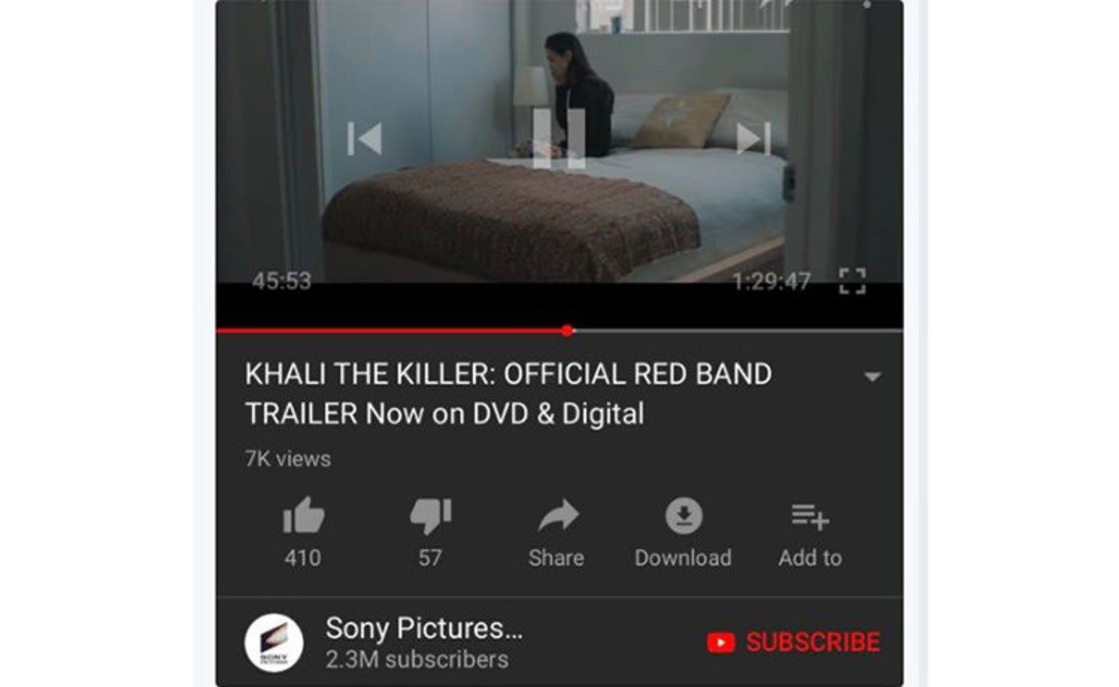Image resolution: width=1119 pixels, height=687 pixels.
Task: Click the 2.3M subscribers text
Action: coord(417,660)
